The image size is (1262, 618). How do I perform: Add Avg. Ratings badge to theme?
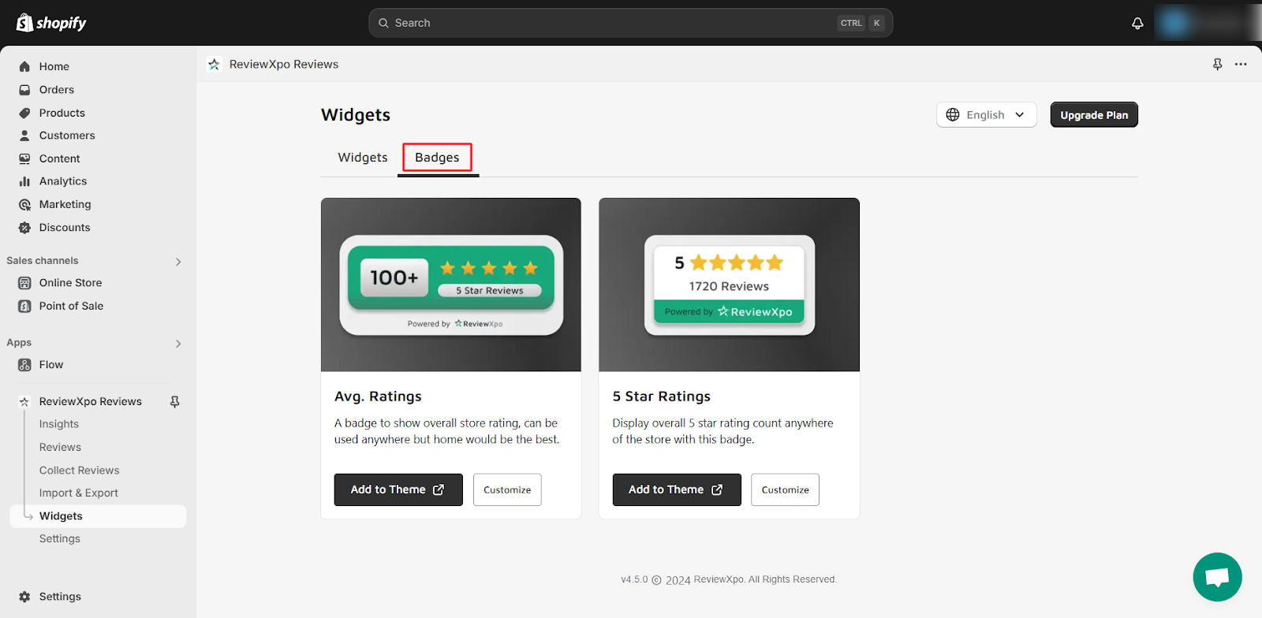pyautogui.click(x=398, y=490)
